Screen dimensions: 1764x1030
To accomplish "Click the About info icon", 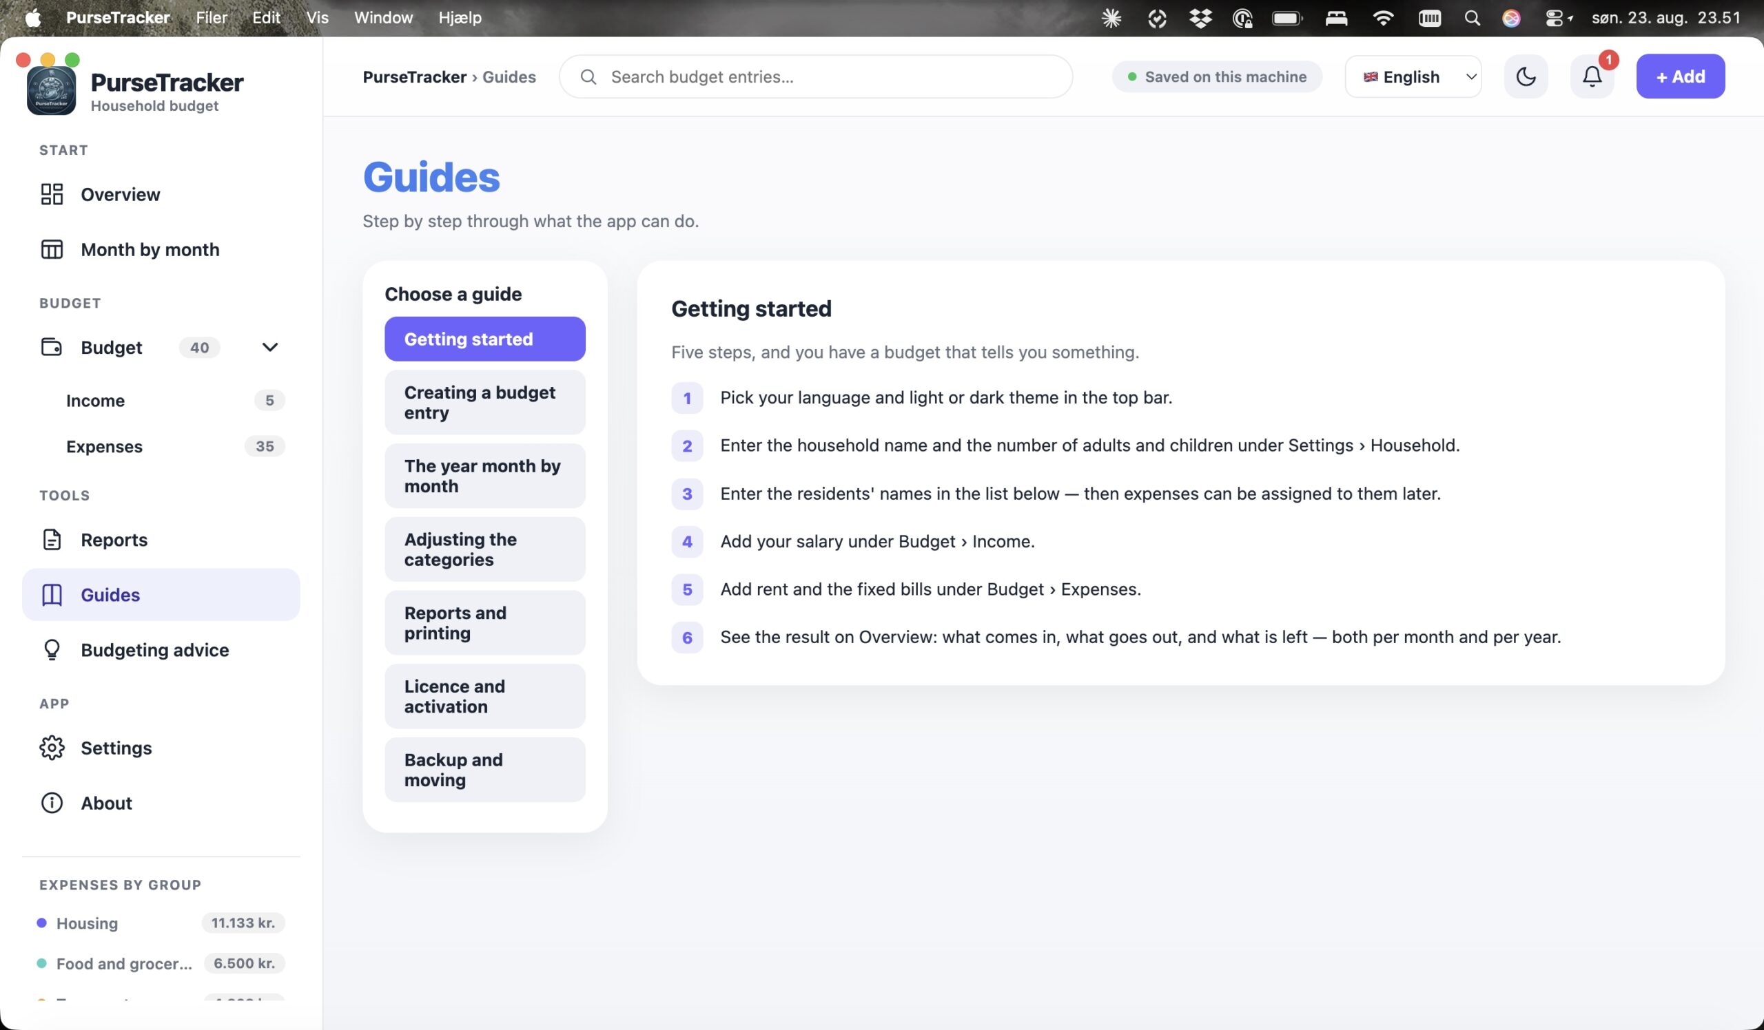I will 52,803.
